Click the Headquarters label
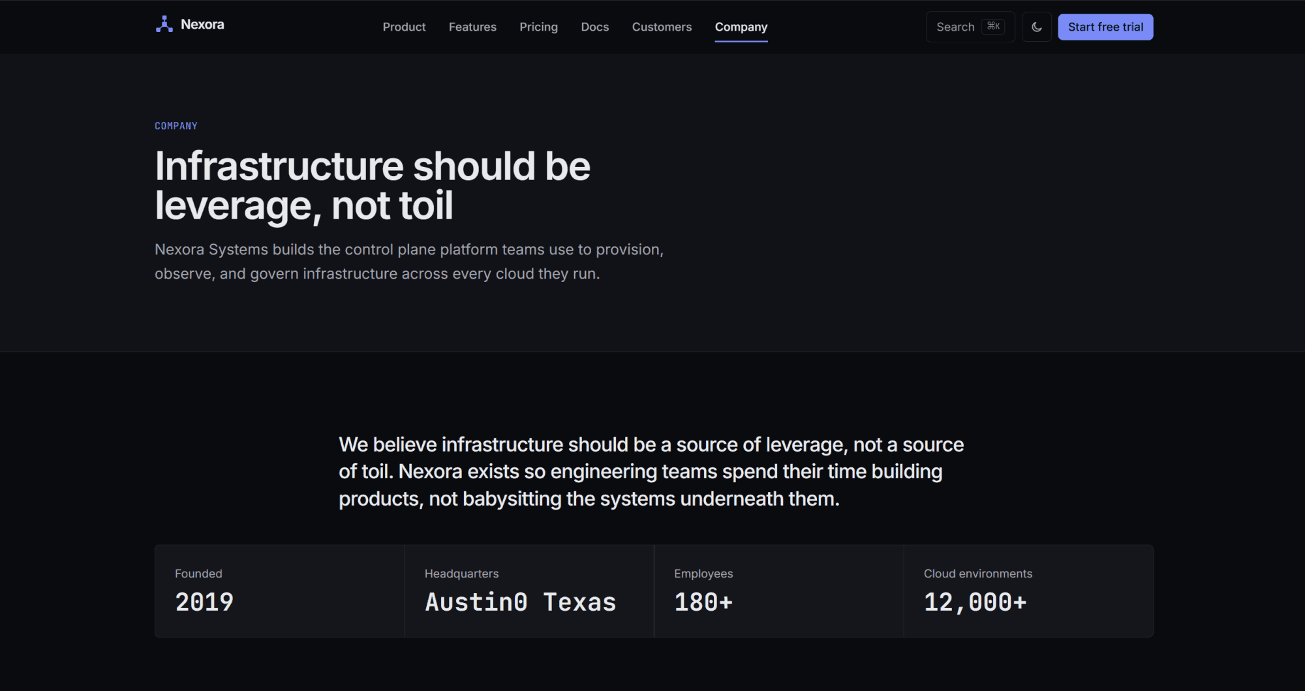1305x691 pixels. tap(461, 574)
